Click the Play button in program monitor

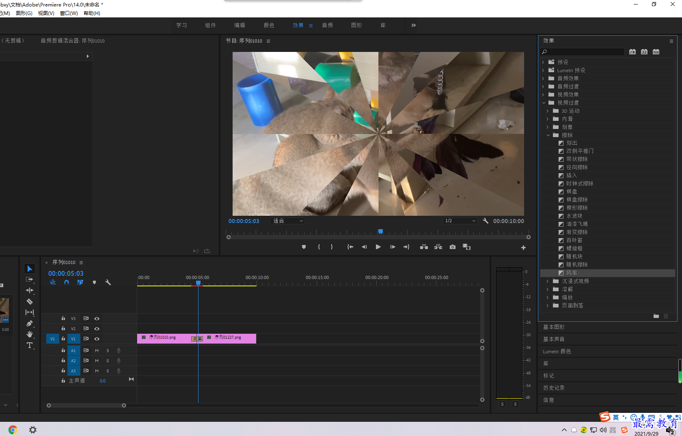tap(378, 247)
